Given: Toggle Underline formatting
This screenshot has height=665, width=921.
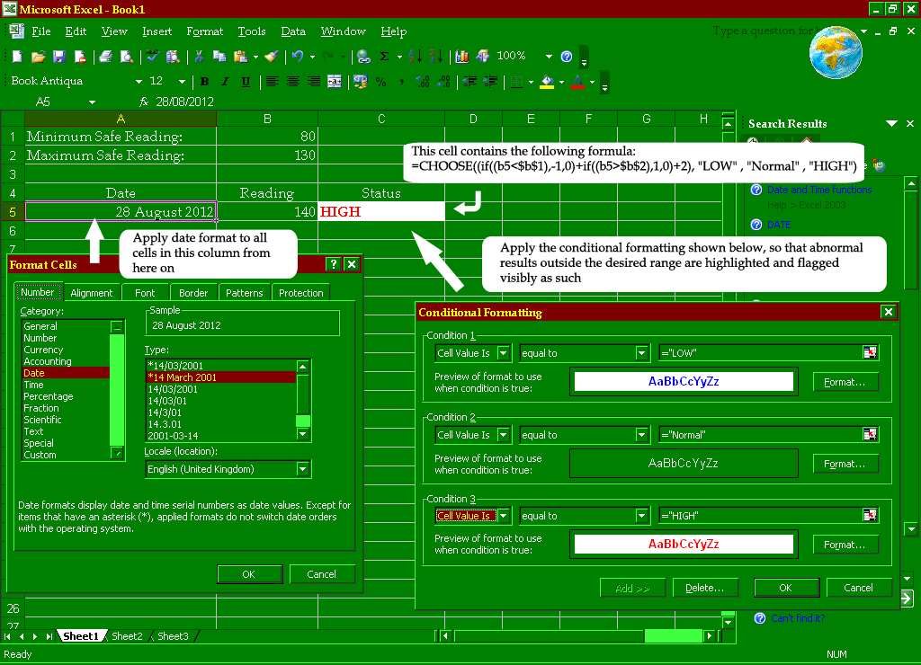Looking at the screenshot, I should tap(246, 82).
